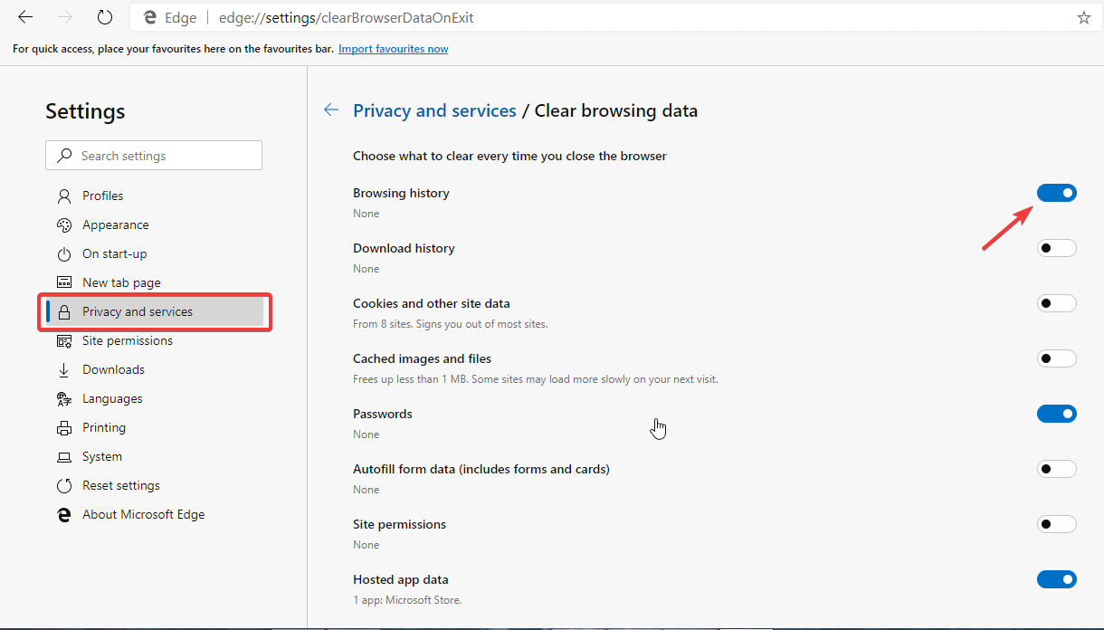1104x630 pixels.
Task: Click the Printing printer icon
Action: tap(64, 427)
